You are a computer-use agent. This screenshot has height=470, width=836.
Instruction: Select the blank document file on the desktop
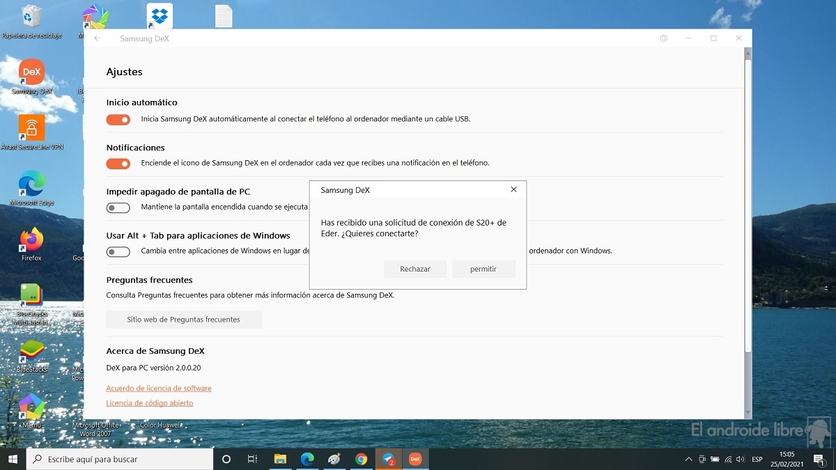coord(224,15)
